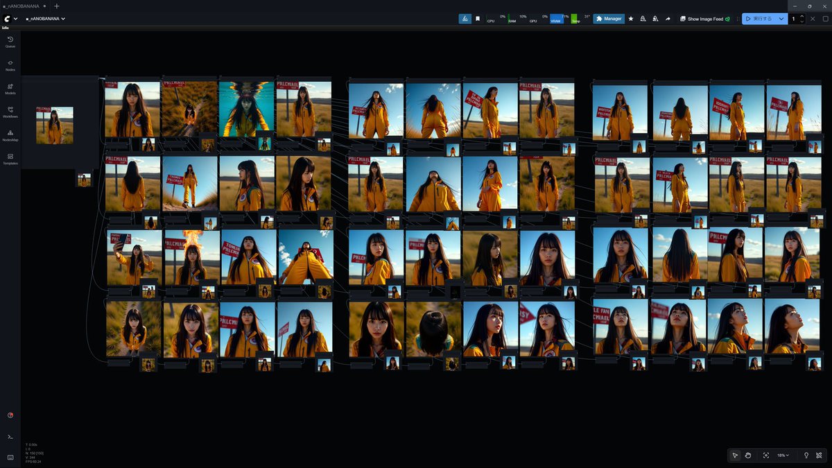
Task: Click the share arrow icon
Action: (x=668, y=19)
